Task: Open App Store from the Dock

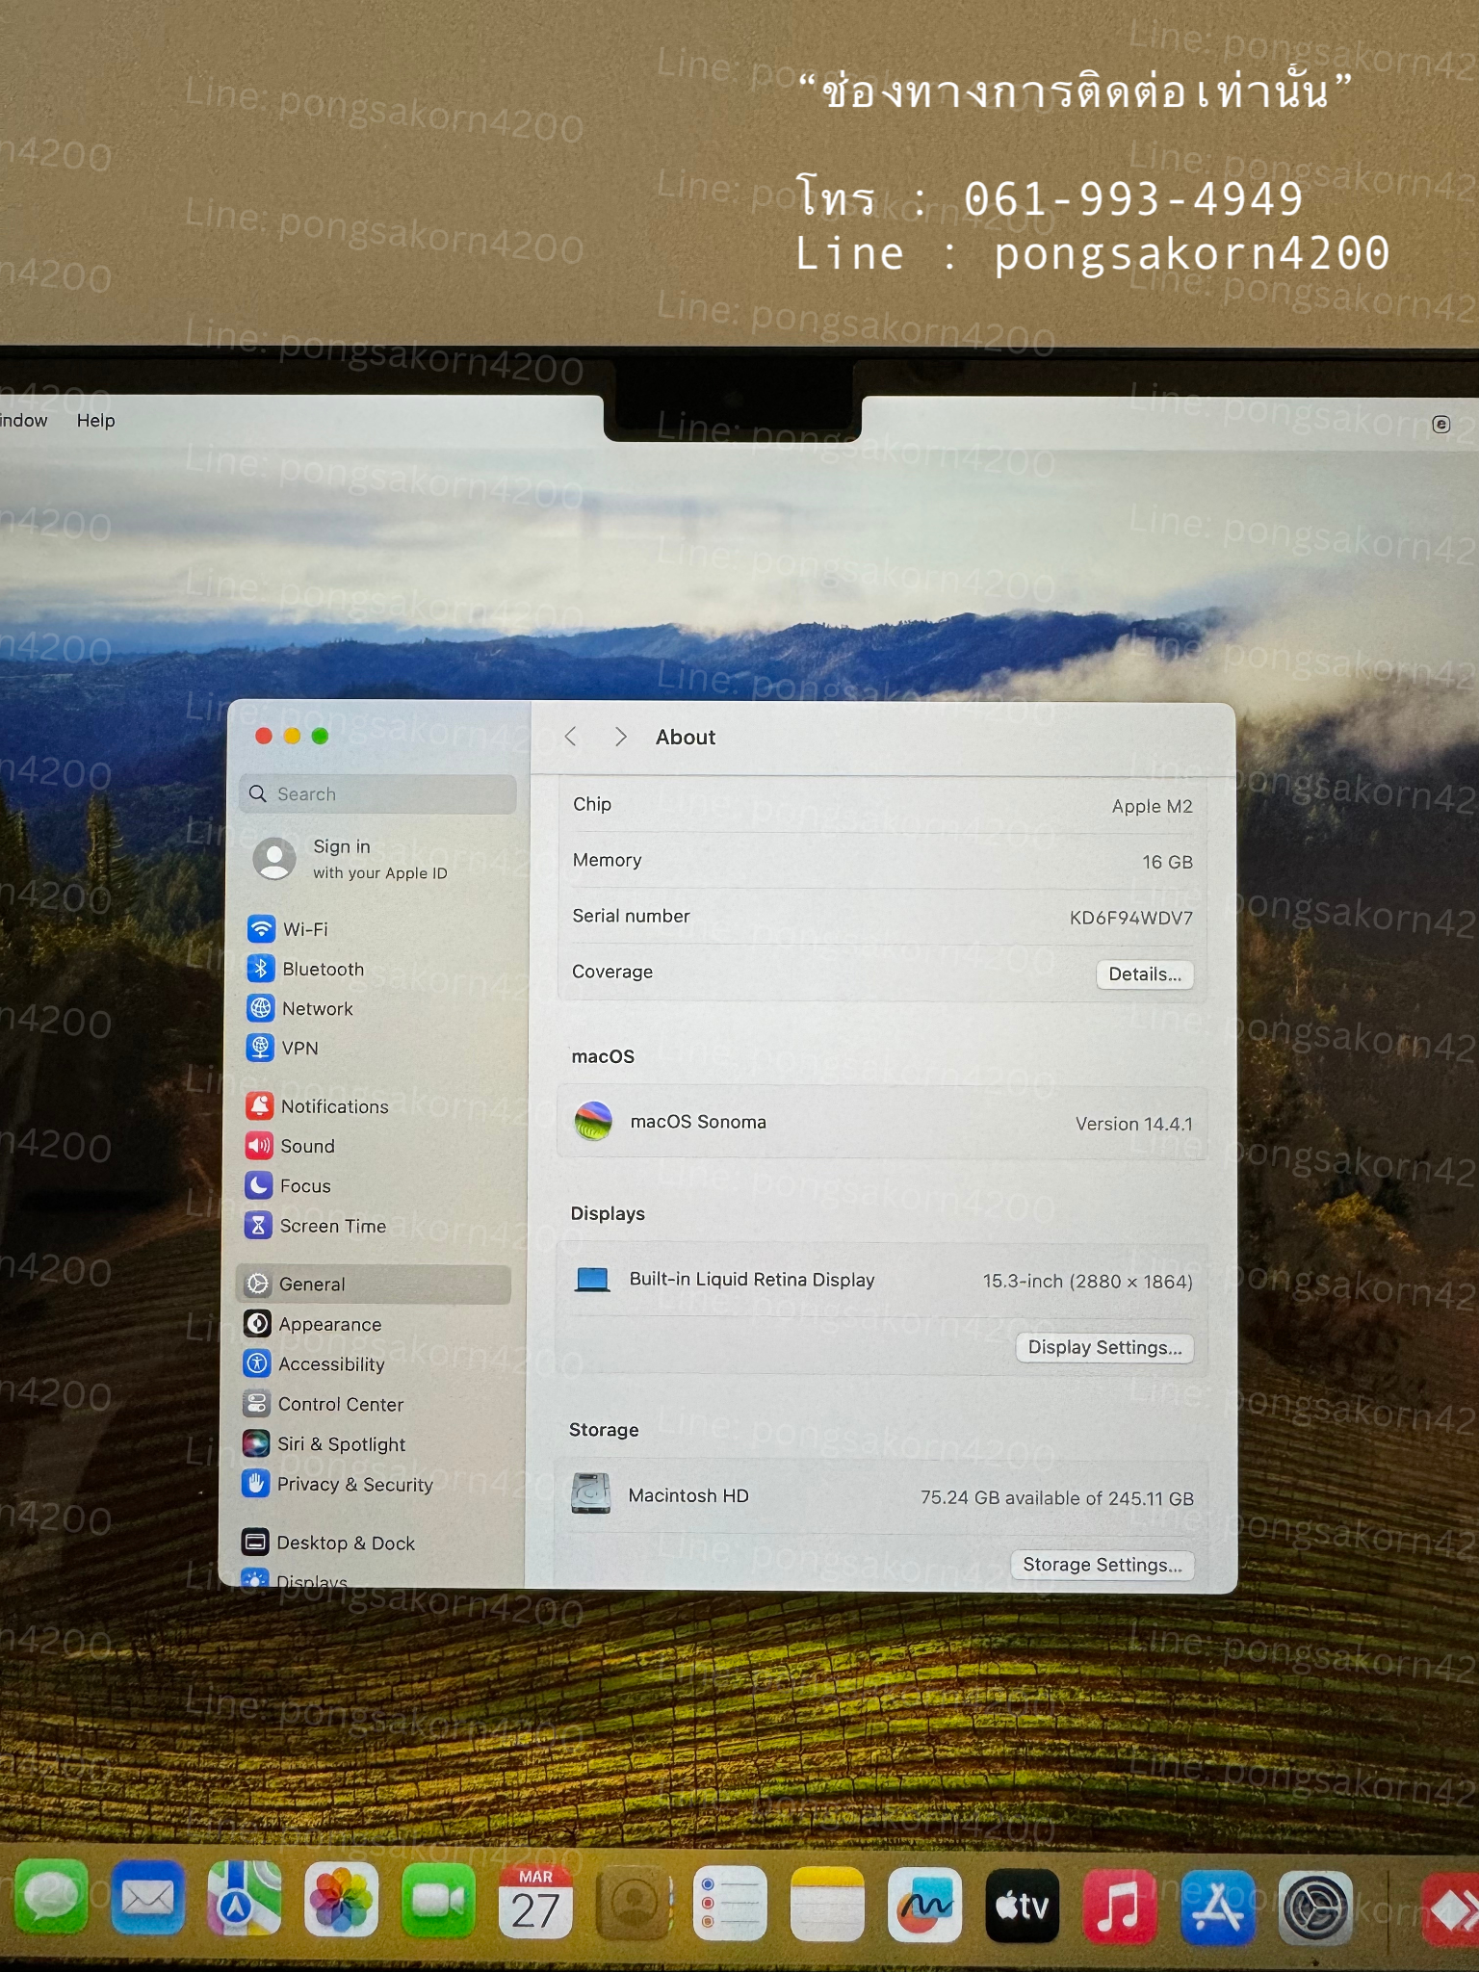Action: [1217, 1907]
